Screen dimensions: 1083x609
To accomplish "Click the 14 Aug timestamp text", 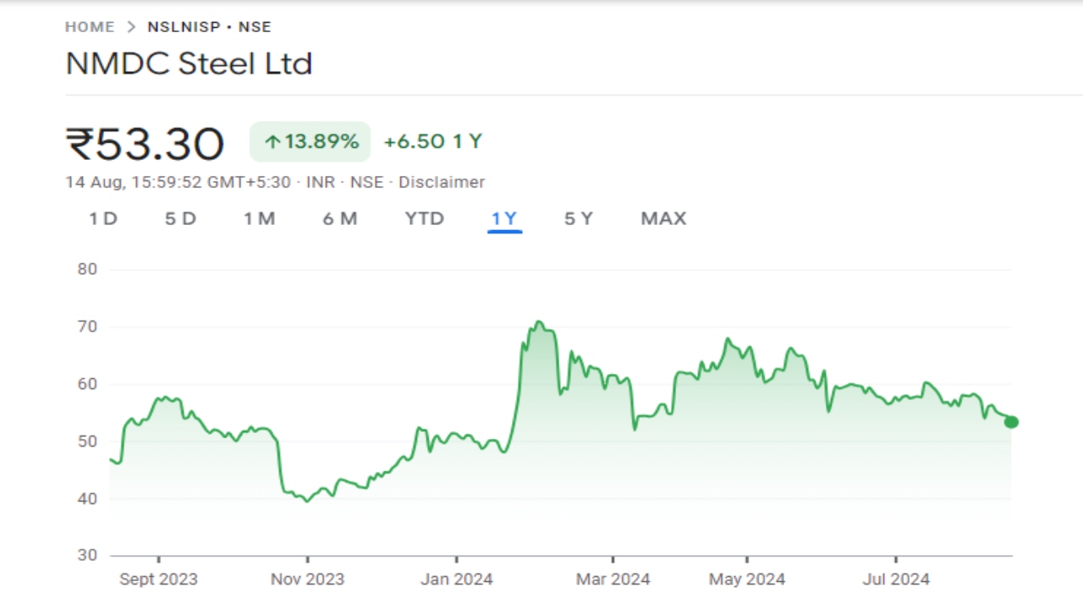I will click(178, 182).
